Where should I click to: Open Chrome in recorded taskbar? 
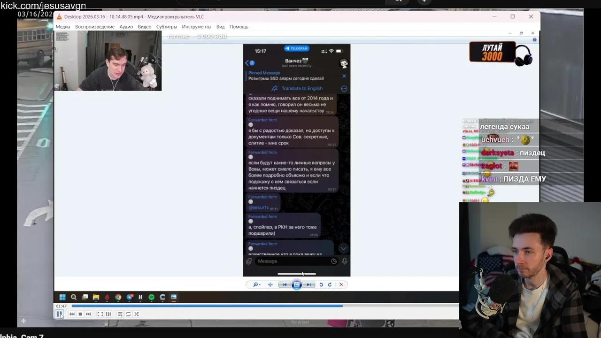(x=118, y=297)
